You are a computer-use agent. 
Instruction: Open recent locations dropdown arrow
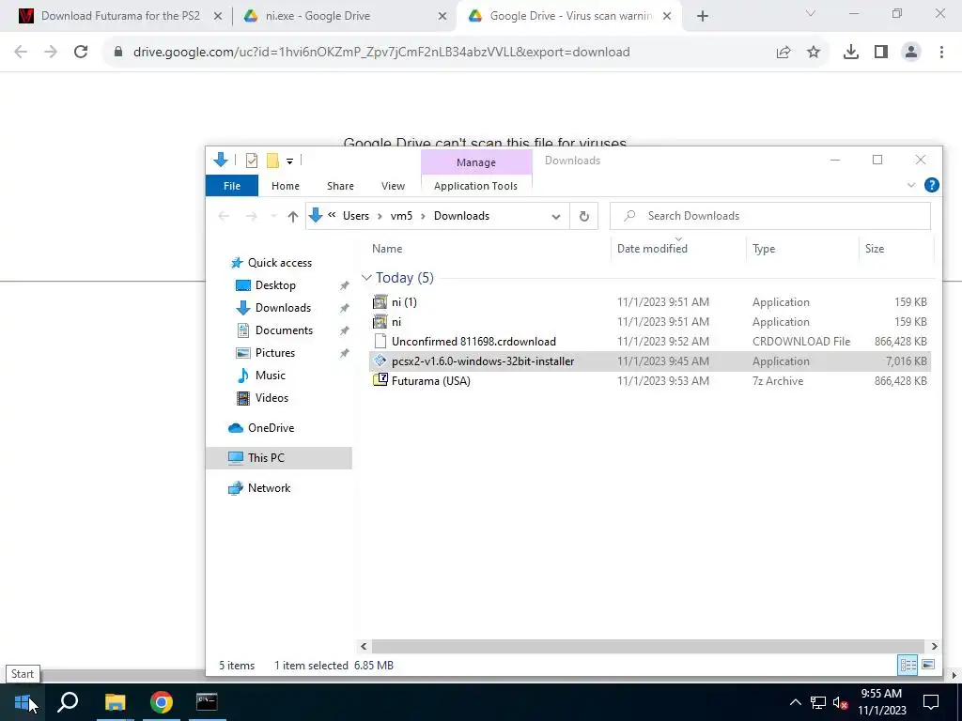coord(273,217)
